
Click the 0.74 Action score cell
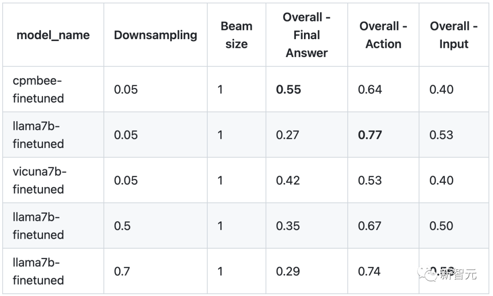point(370,271)
